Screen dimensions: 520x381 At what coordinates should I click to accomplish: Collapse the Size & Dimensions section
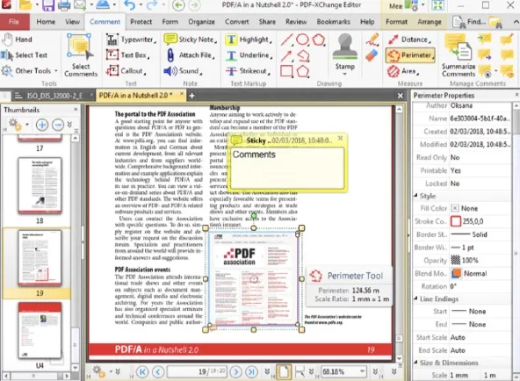click(x=415, y=363)
